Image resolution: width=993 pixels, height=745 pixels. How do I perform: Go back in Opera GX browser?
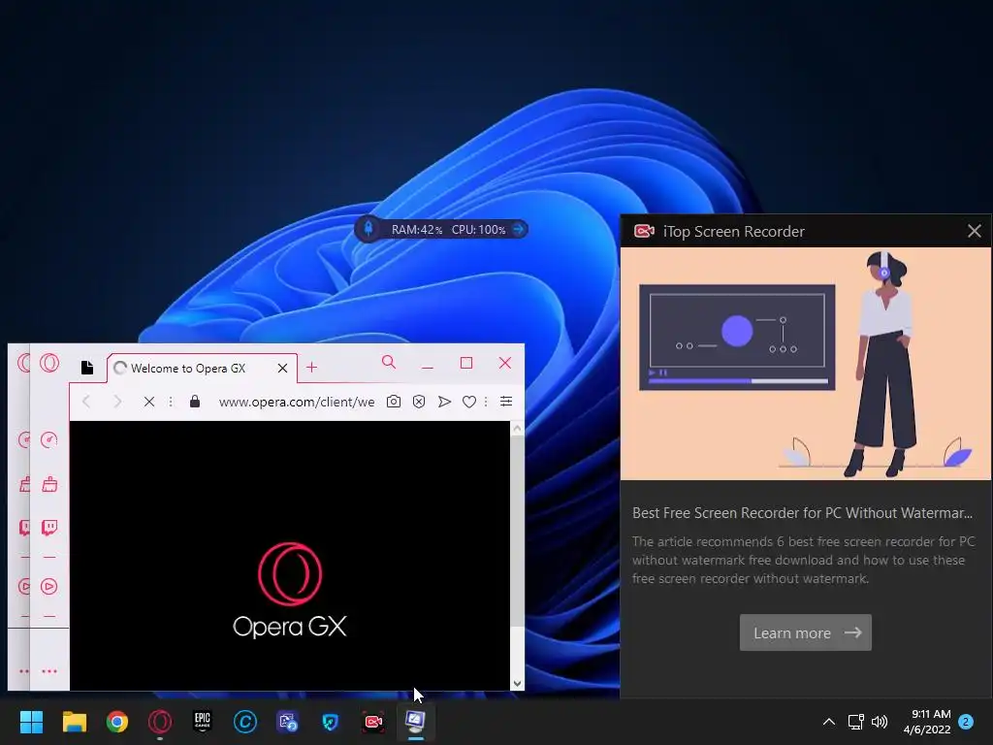coord(86,402)
